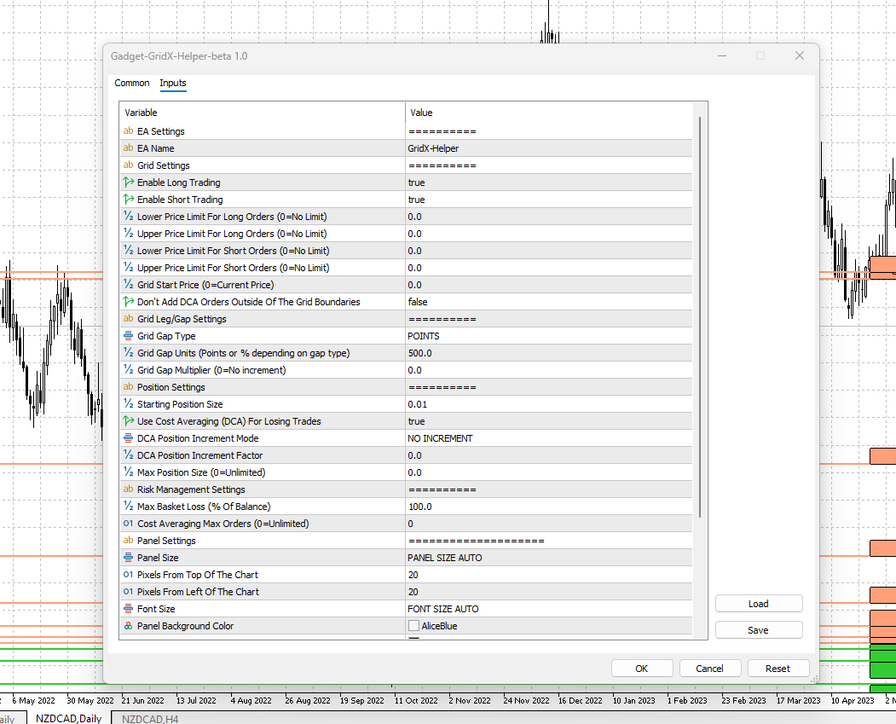
Task: Click the enum icon beside Panel Size
Action: coord(129,558)
